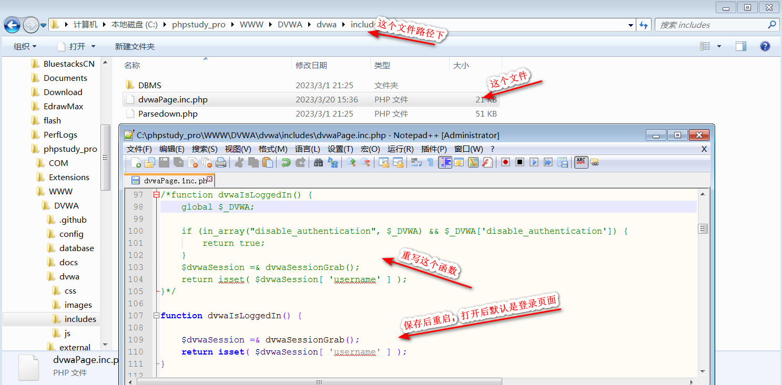Open Find with the binoculars icon

click(x=318, y=162)
